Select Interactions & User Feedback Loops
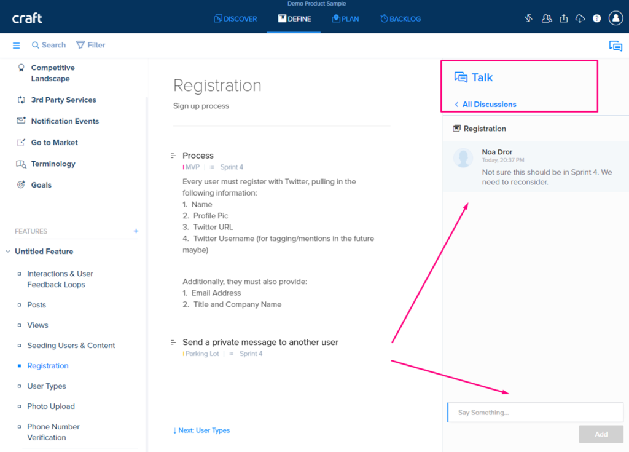Screen dimensions: 629x452 (x=60, y=279)
